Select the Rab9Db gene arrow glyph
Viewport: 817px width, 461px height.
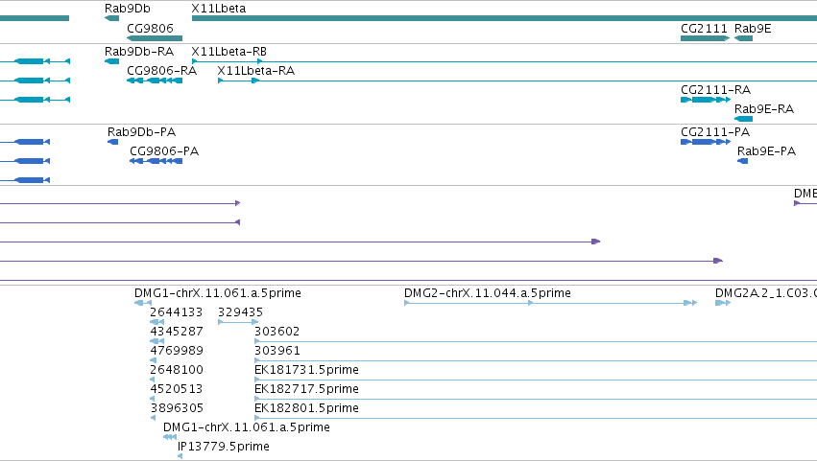click(111, 18)
